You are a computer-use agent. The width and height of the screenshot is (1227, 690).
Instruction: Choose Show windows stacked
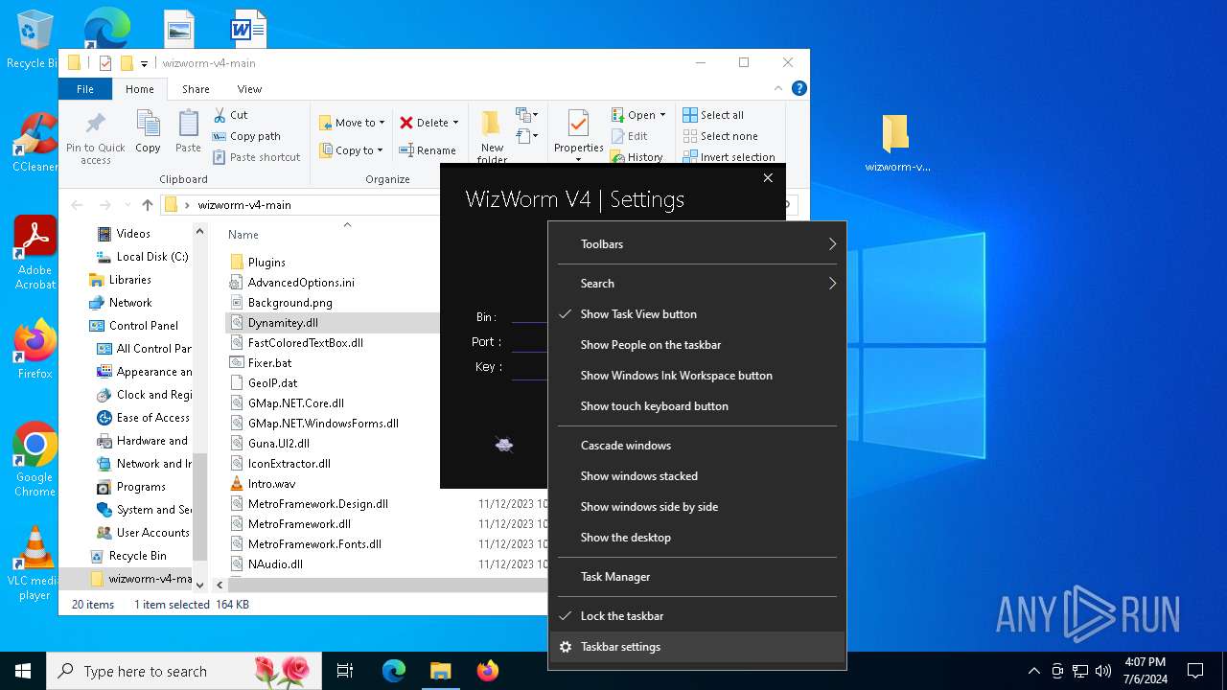697,476
